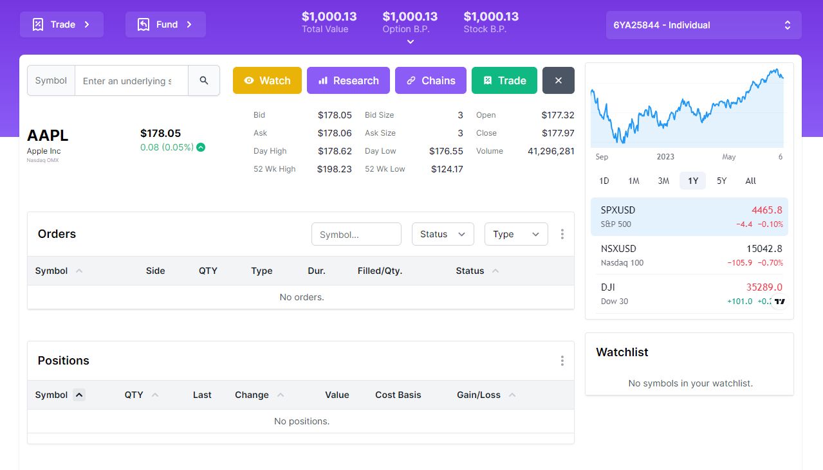Switch chart to the 1D range
Screen dimensions: 823x470
click(604, 181)
